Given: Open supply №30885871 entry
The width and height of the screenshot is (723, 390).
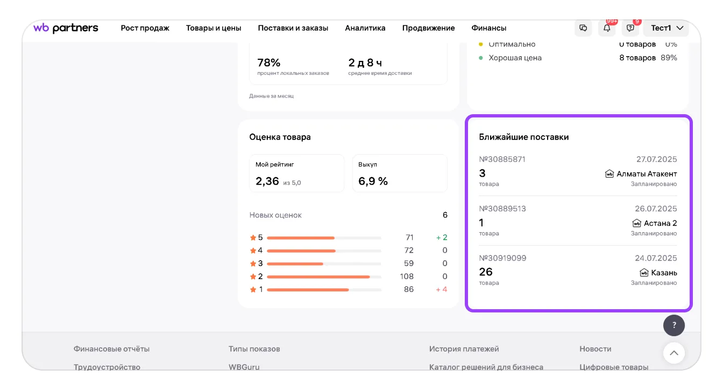Looking at the screenshot, I should coord(502,159).
